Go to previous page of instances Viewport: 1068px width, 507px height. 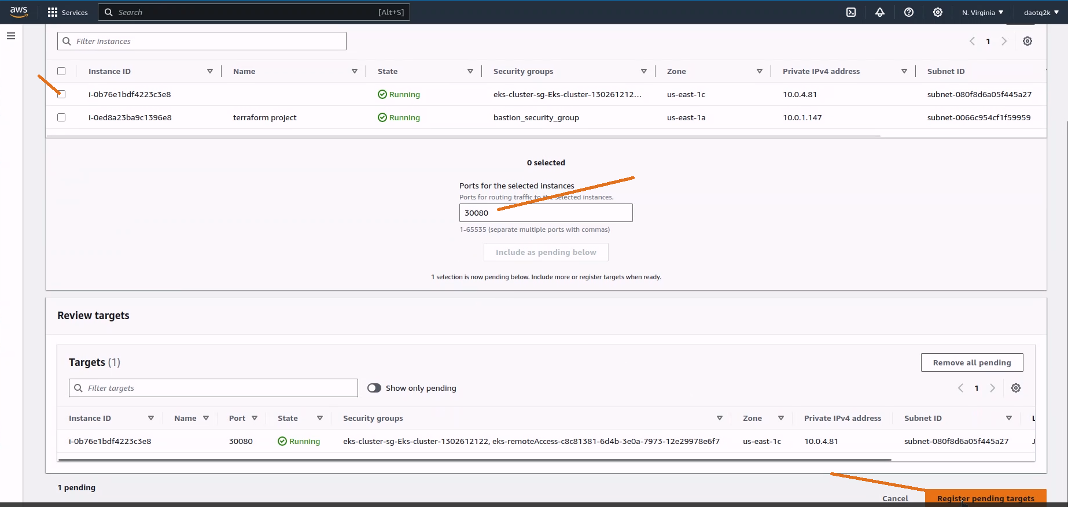pos(973,41)
